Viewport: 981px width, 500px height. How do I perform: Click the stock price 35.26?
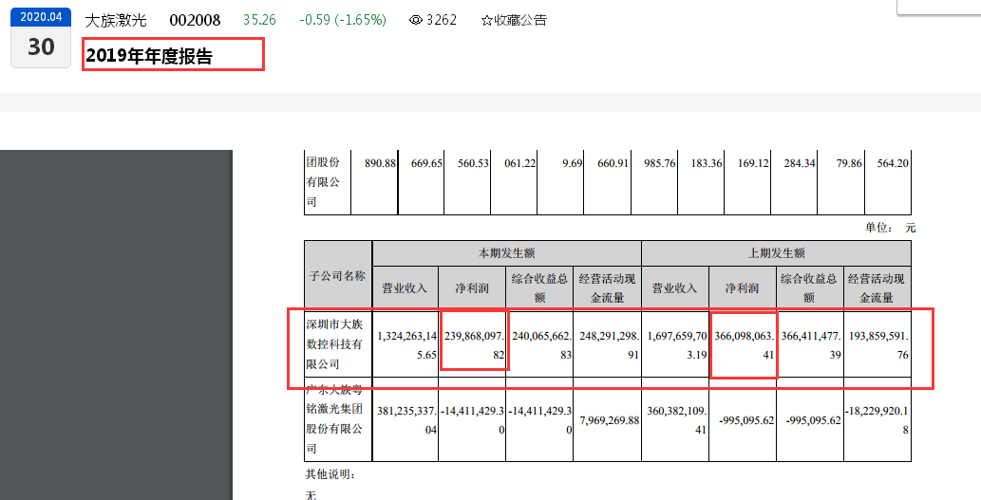pos(259,20)
